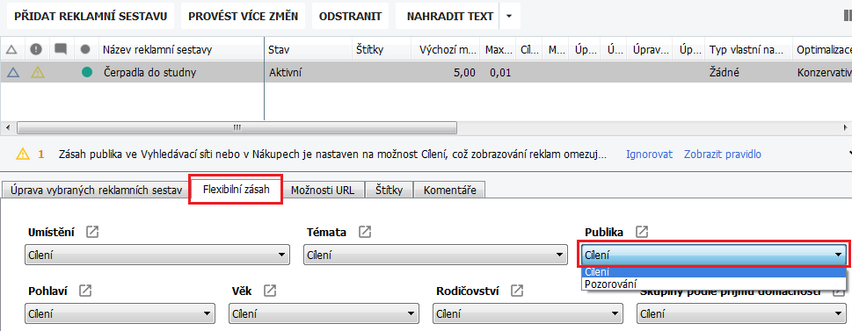Open external link icon next to Publika
Viewport: 852px width, 331px height.
pos(642,233)
